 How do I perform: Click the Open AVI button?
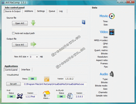coord(20,23)
